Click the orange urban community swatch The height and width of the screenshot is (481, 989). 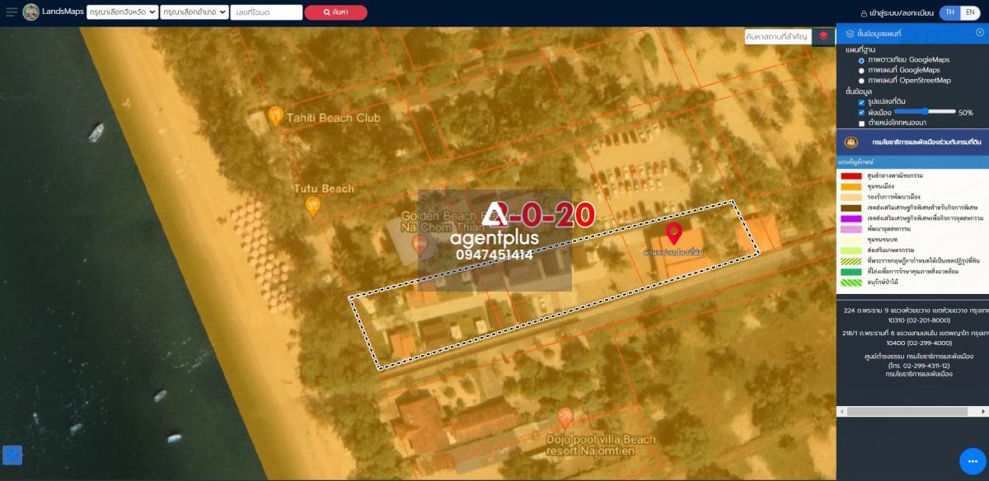[x=851, y=187]
